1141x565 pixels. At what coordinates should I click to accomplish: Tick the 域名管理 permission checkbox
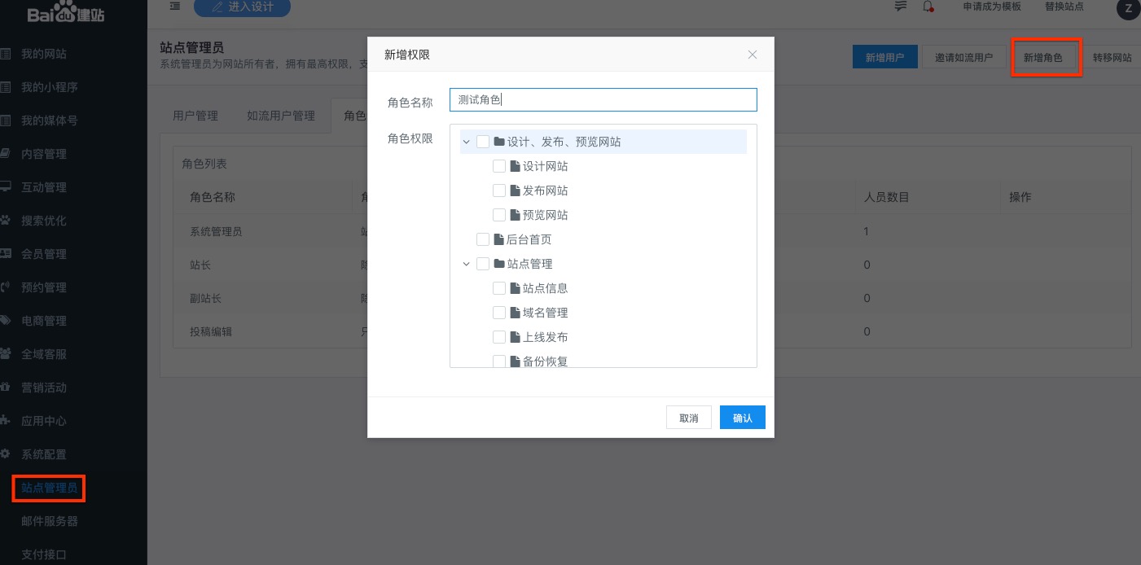point(499,313)
